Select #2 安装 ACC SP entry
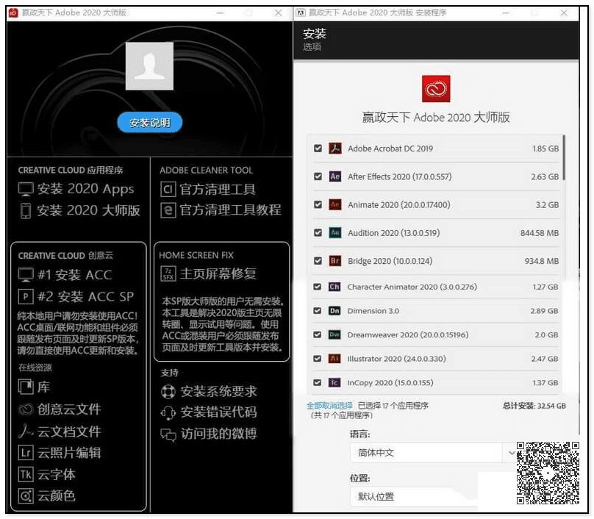This screenshot has height=519, width=594. 85,296
